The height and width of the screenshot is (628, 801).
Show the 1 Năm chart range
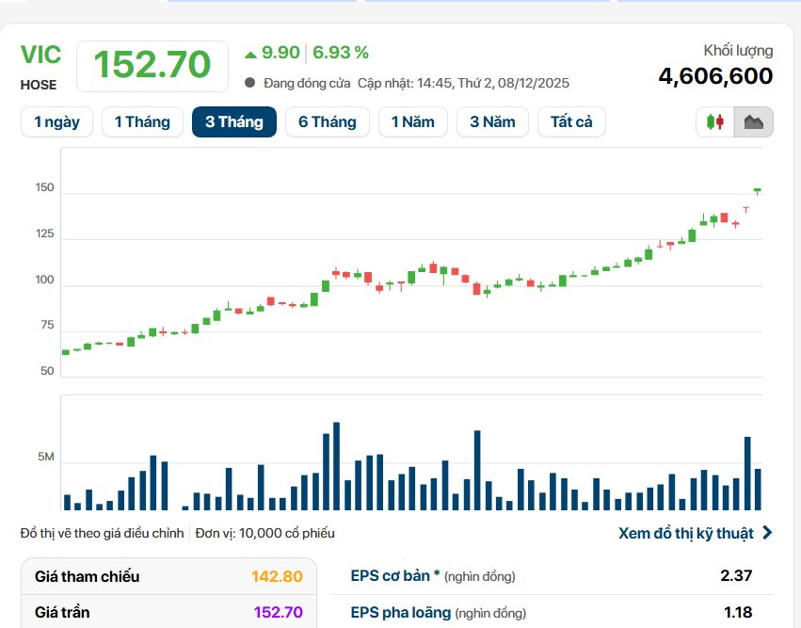(x=413, y=121)
